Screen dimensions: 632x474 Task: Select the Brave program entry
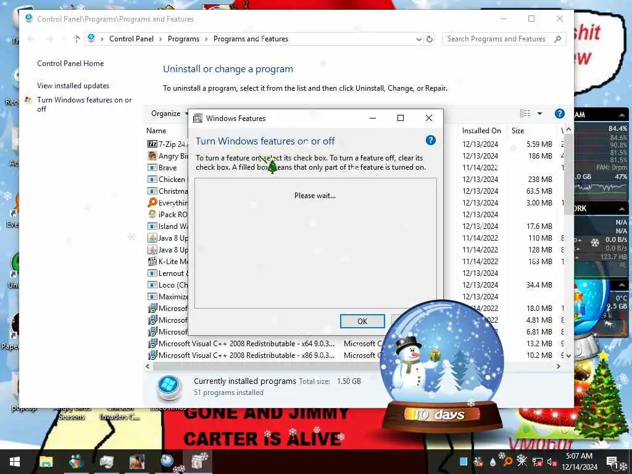tap(167, 168)
